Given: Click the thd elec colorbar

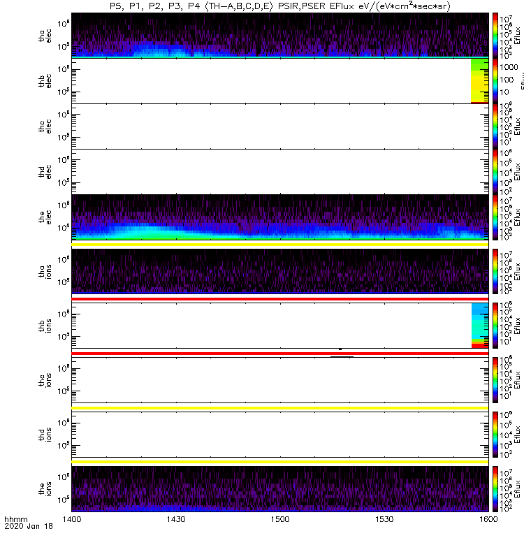Looking at the screenshot, I should pos(495,172).
